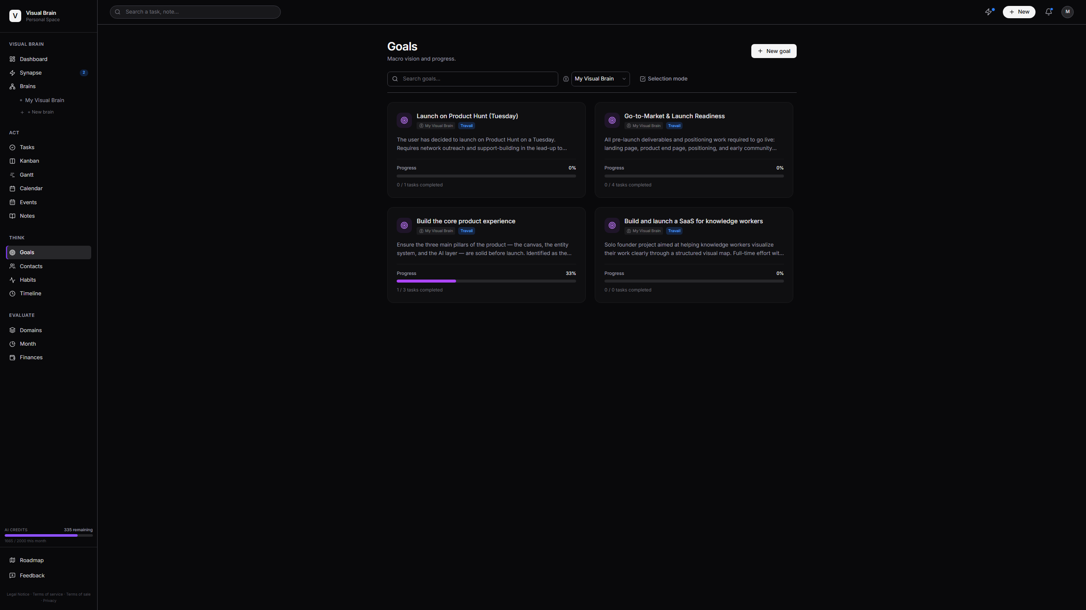The width and height of the screenshot is (1086, 610).
Task: Open the user avatar M menu
Action: (1067, 12)
